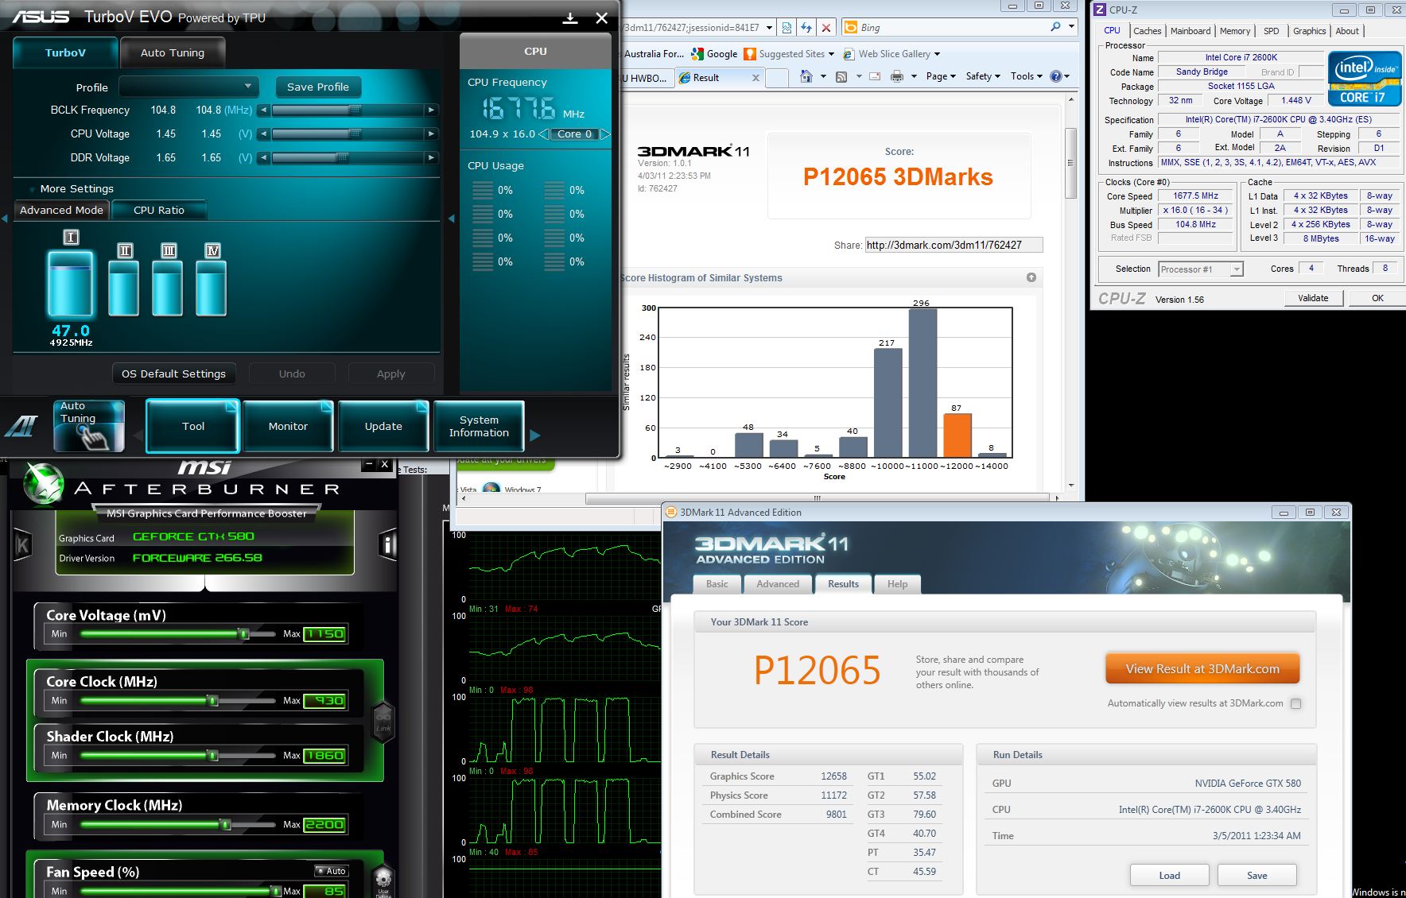Open the Mainboard tab in CPU-Z
Screen dimensions: 1406x898
tap(1190, 31)
